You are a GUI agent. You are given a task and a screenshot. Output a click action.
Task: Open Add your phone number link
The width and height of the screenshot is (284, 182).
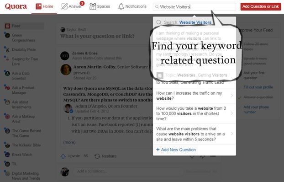[x=256, y=109]
